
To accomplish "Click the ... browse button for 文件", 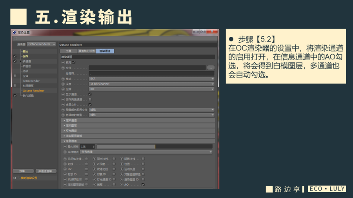I will click(x=211, y=68).
